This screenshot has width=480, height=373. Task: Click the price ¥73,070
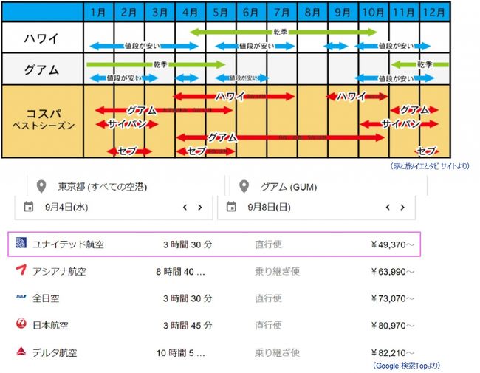click(x=392, y=298)
